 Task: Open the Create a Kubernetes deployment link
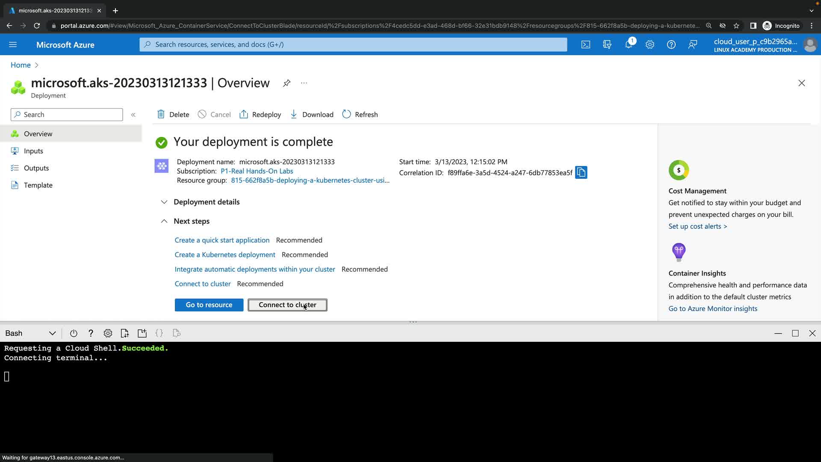[x=224, y=255]
